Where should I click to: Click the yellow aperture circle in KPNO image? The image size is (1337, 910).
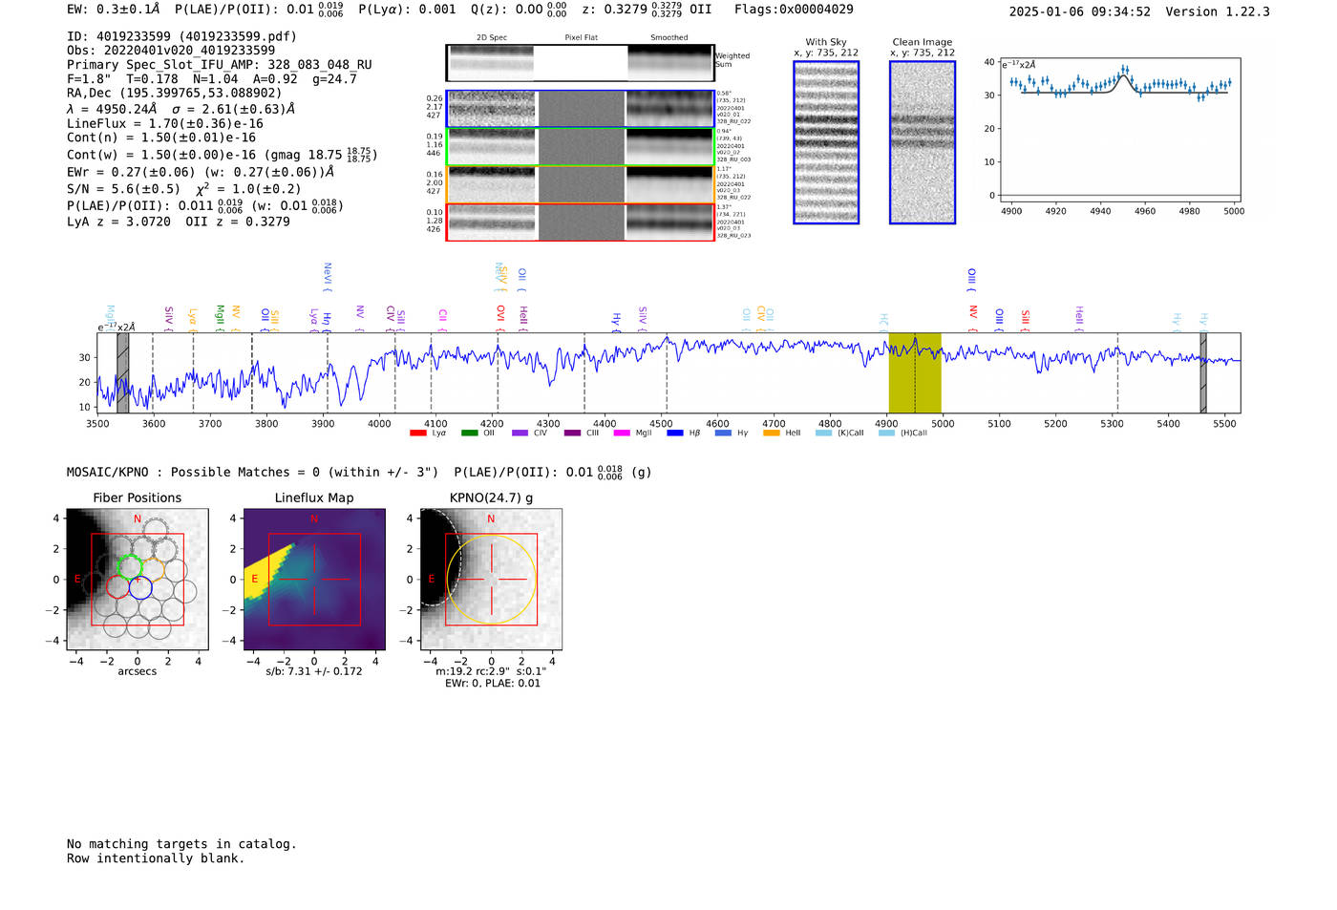[x=491, y=580]
